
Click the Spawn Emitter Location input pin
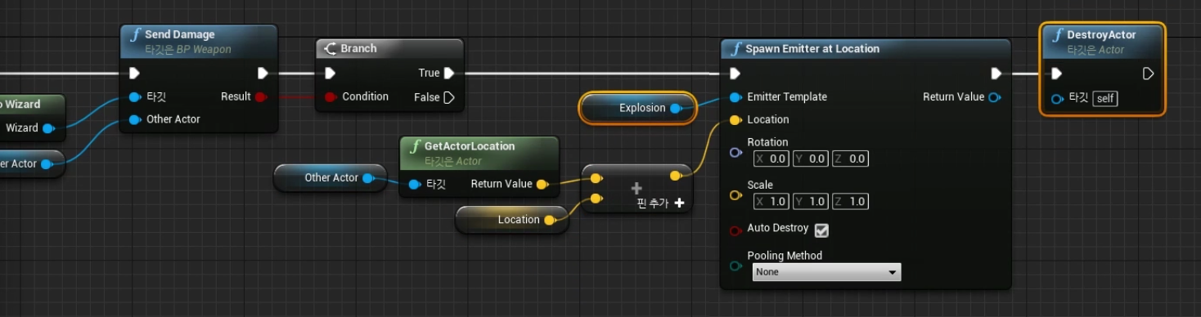(735, 120)
